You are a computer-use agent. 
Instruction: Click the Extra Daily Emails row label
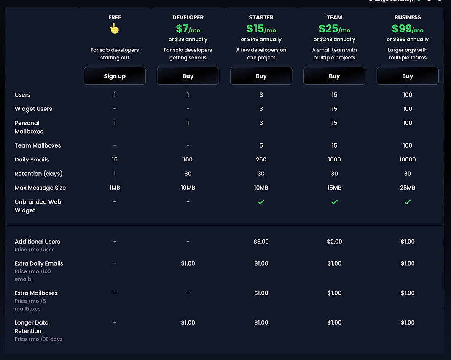[39, 263]
